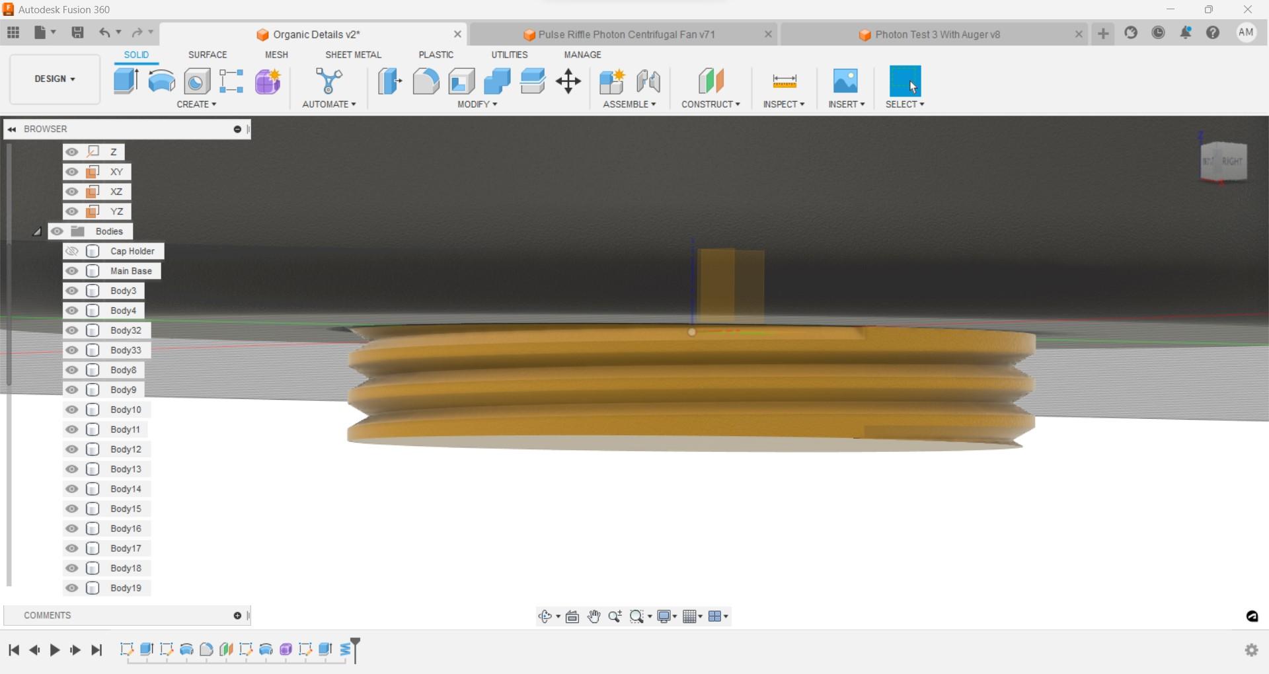Open the INSPECT dropdown menu

point(784,104)
